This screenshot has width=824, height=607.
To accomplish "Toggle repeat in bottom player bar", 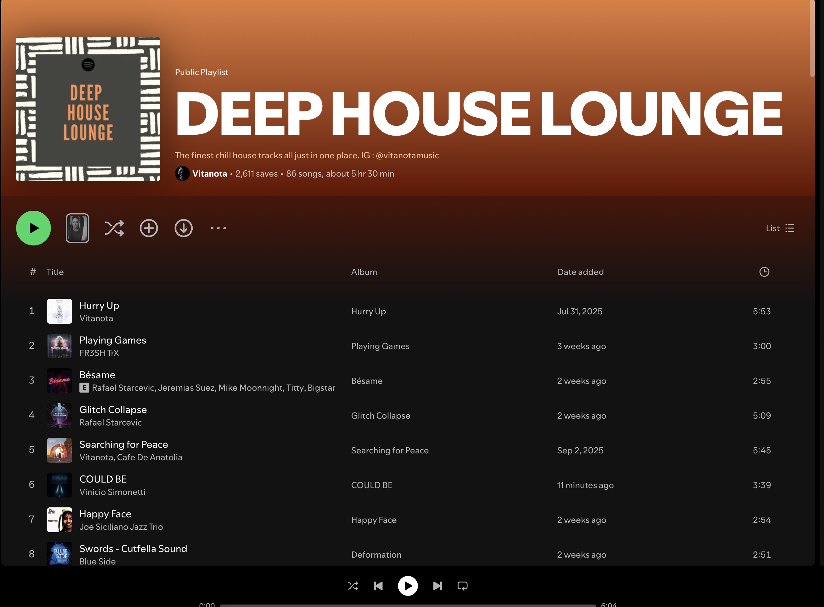I will point(463,586).
